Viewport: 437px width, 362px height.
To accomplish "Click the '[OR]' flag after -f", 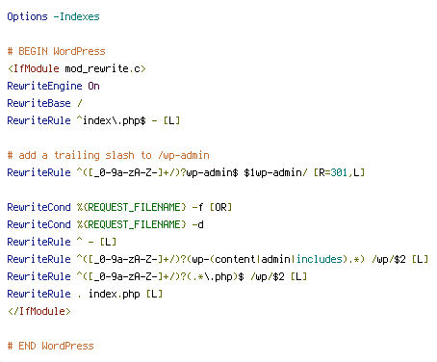I will (x=220, y=207).
